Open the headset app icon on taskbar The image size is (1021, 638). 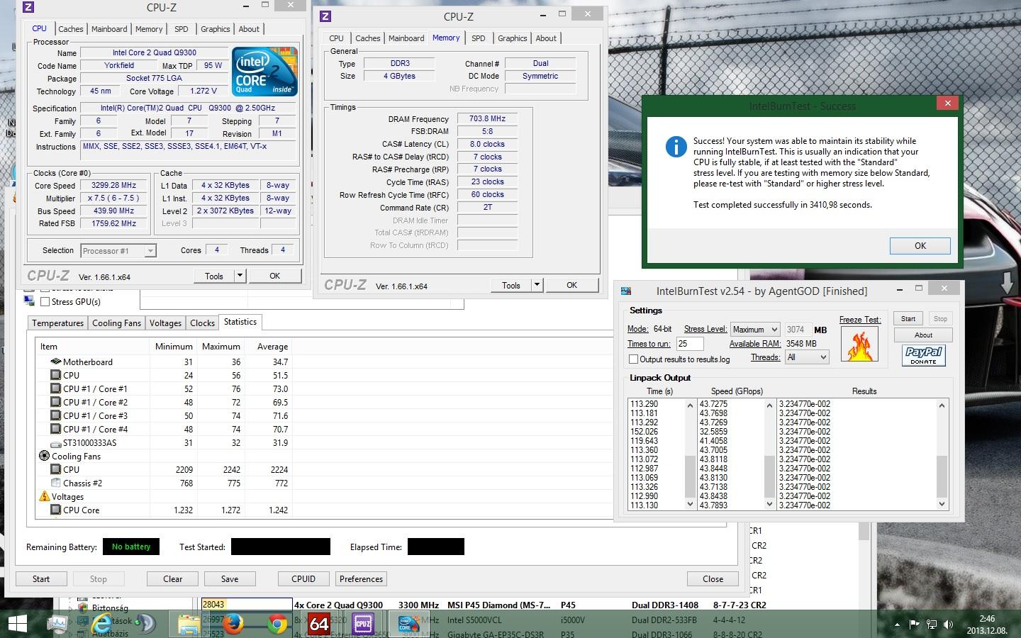point(145,624)
